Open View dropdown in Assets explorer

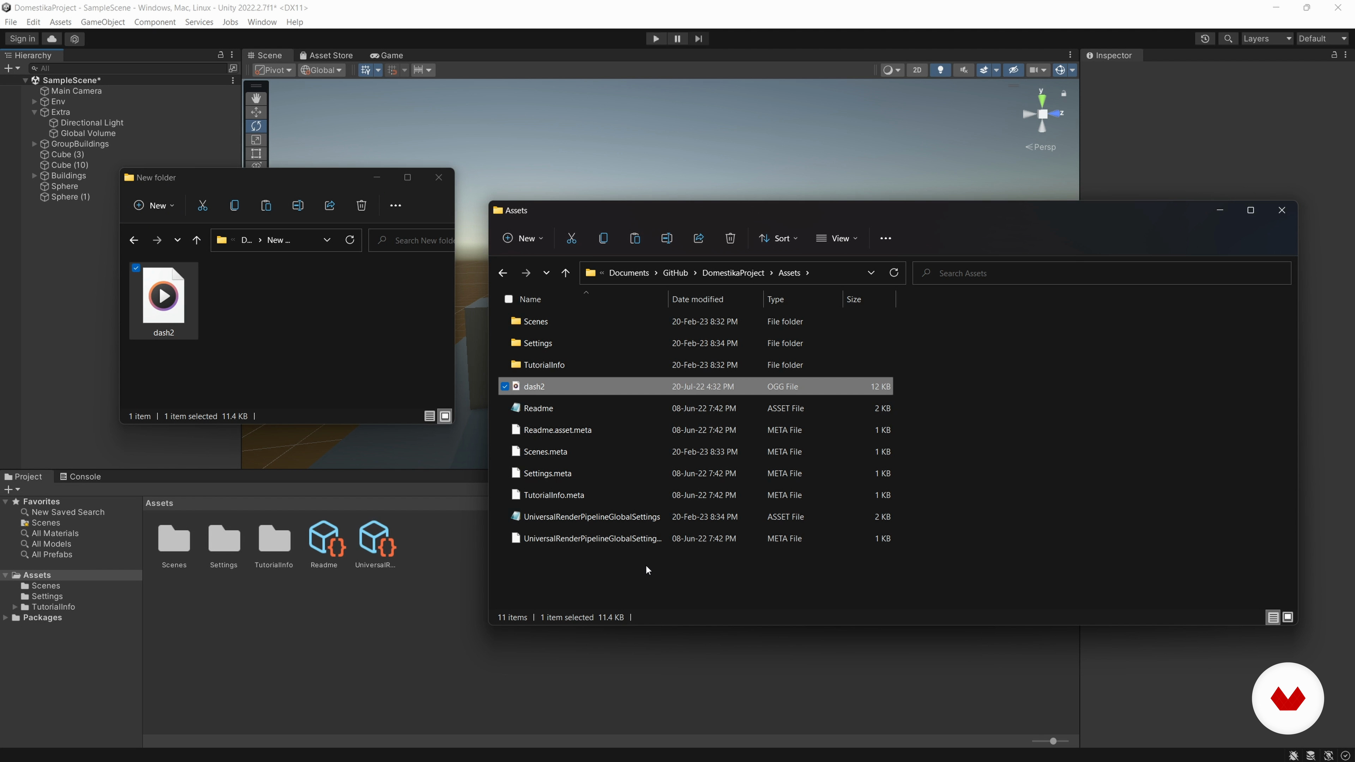[837, 239]
